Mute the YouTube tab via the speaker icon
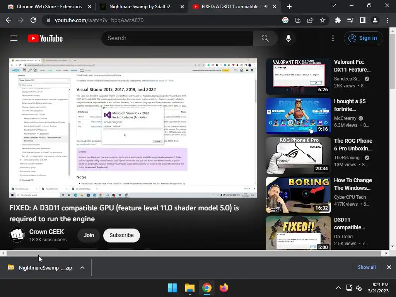 (266, 7)
